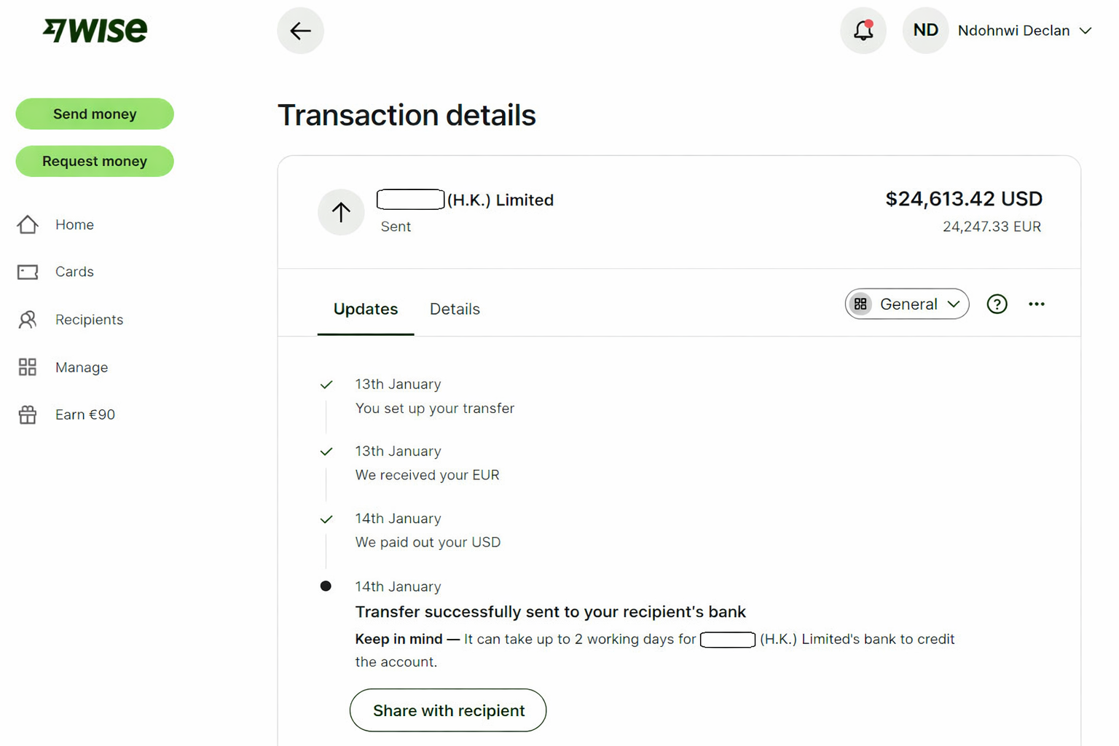Open the General category dropdown
The width and height of the screenshot is (1119, 746).
coord(906,304)
